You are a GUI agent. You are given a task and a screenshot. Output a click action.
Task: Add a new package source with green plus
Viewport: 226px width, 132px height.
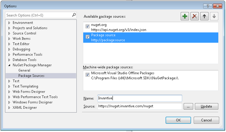pos(185,16)
